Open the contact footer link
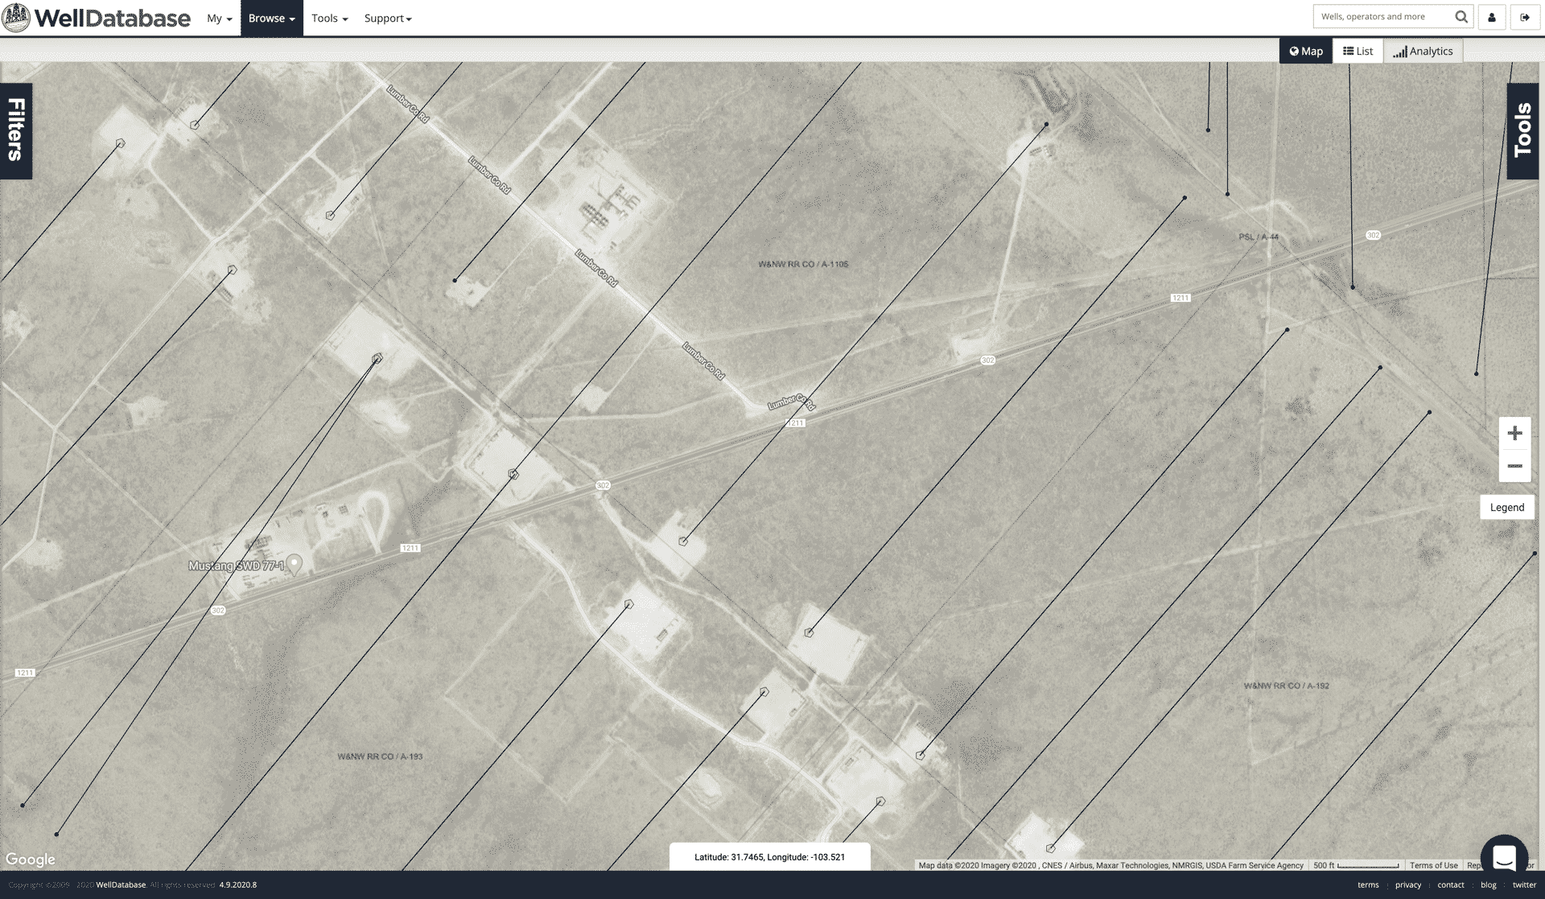The width and height of the screenshot is (1545, 899). pos(1451,885)
